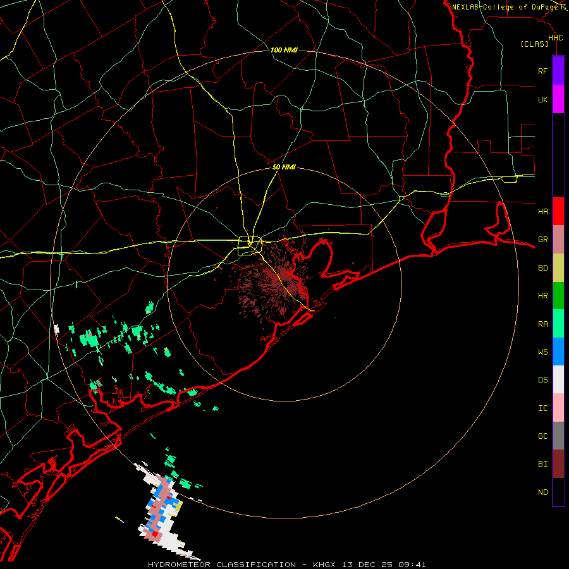
Task: Click the BI brown legend swatch
Action: point(558,464)
